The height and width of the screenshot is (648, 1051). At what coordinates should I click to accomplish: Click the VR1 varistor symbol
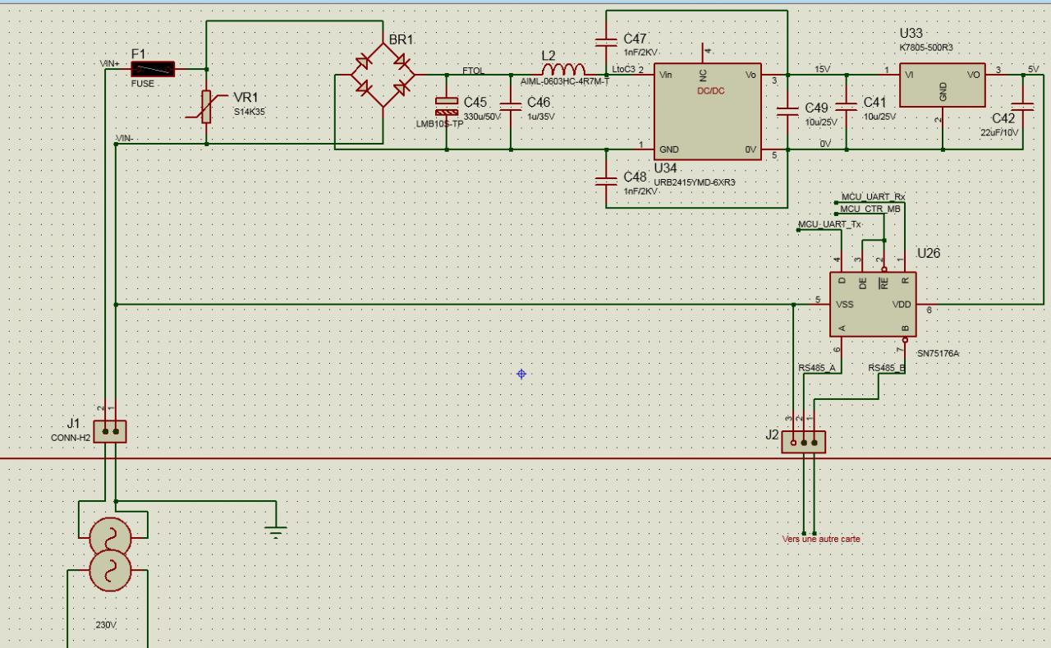tap(206, 107)
